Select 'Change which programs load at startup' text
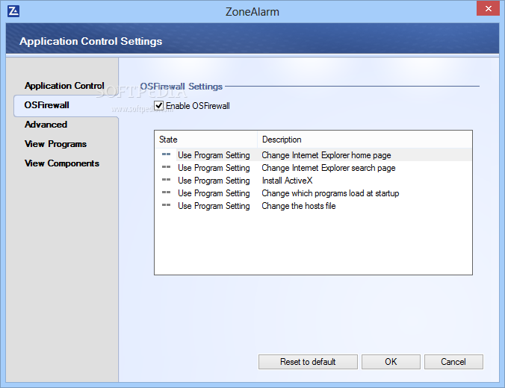 pos(330,193)
